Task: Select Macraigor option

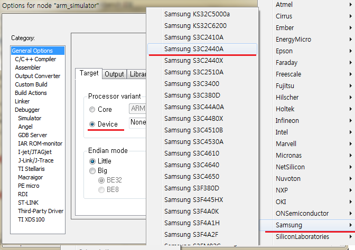Action: click(x=30, y=177)
